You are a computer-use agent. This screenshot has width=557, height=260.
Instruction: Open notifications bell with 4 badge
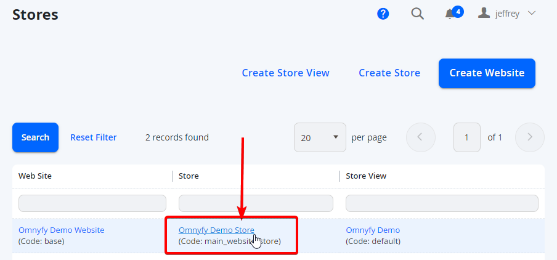point(454,13)
